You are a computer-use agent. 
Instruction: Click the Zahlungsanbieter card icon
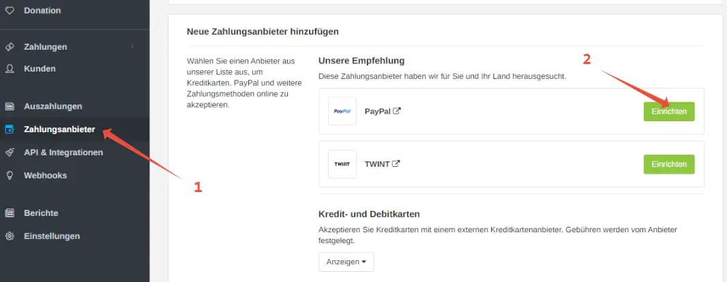(10, 129)
